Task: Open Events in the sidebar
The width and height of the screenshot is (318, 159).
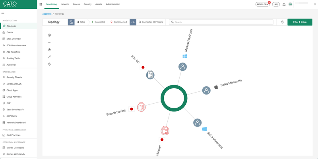Action: pos(10,32)
